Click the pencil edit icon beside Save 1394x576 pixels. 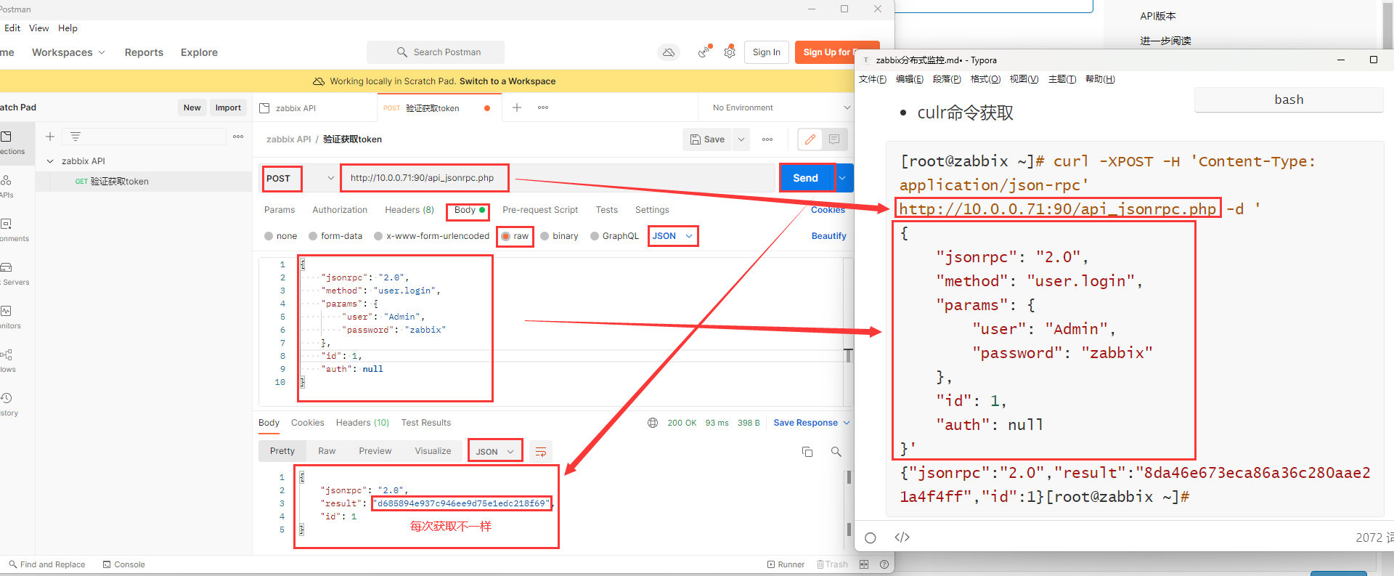pos(810,139)
